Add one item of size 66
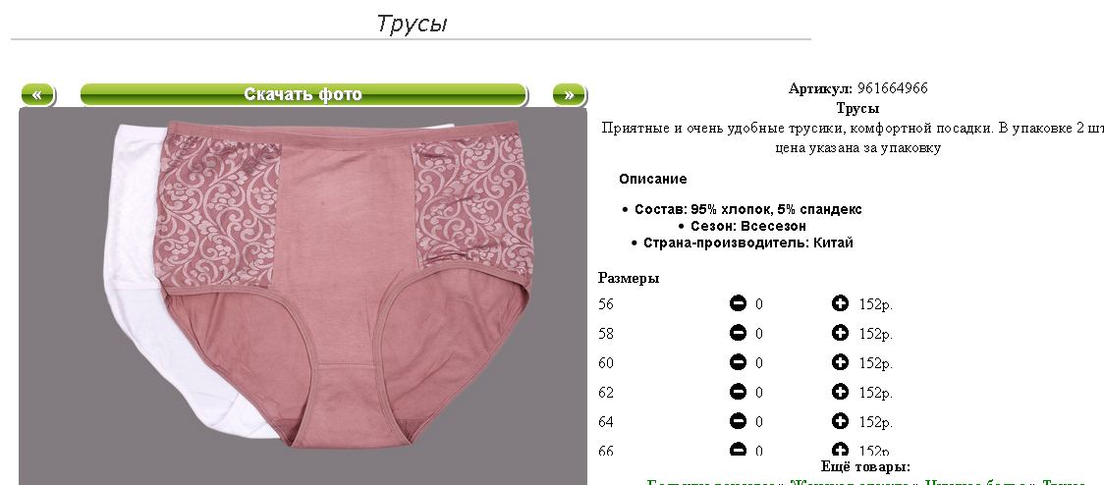 coord(840,449)
